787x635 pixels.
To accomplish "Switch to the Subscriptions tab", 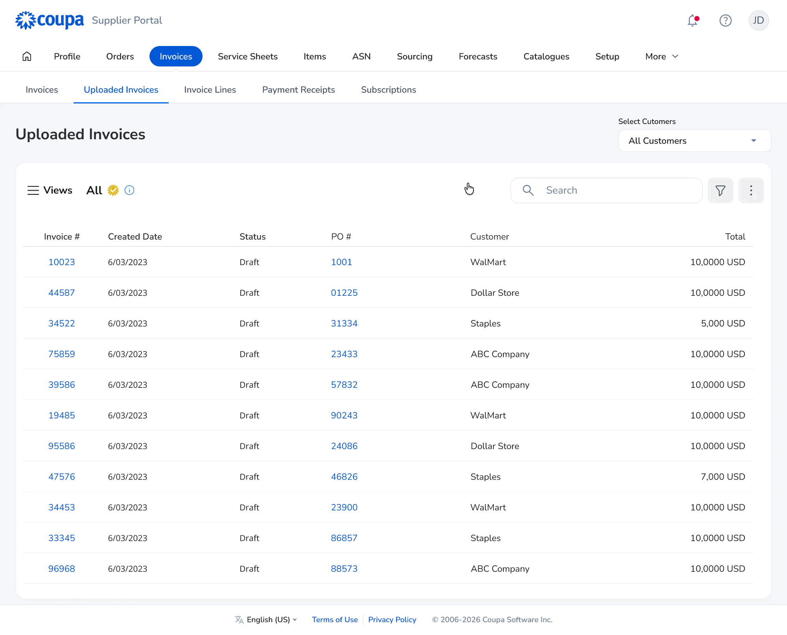I will [x=388, y=90].
